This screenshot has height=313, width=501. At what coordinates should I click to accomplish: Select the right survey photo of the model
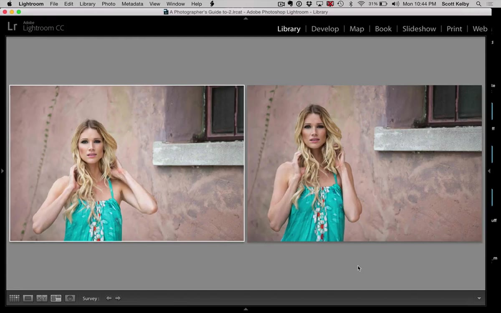[x=364, y=163]
